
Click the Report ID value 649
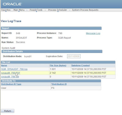[x=18, y=33]
